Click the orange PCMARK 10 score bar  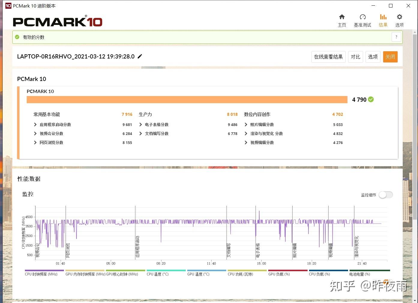(187, 100)
